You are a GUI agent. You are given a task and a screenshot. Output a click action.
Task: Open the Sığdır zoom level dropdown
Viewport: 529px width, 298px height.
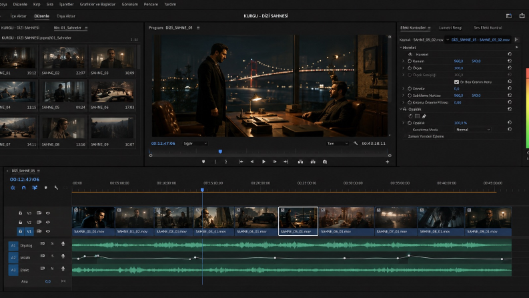pyautogui.click(x=195, y=144)
